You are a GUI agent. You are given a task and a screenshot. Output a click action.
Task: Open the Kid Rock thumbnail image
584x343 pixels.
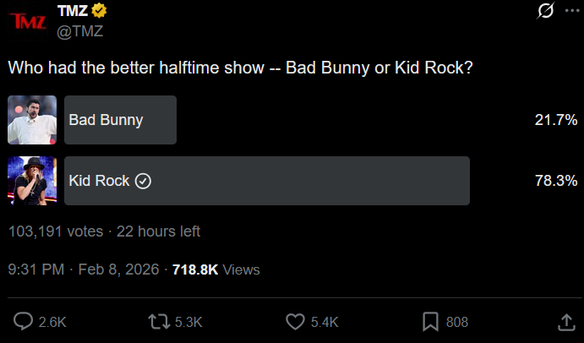[x=32, y=181]
